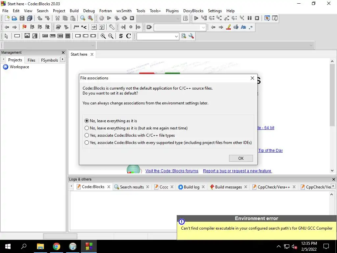Viewport: 337px width, 253px height.
Task: Open Chrome from the taskbar
Action: coord(57,246)
